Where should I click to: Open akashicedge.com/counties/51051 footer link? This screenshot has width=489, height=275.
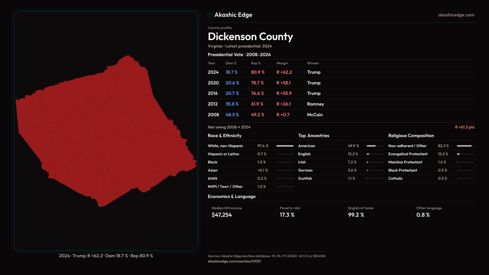click(x=234, y=261)
